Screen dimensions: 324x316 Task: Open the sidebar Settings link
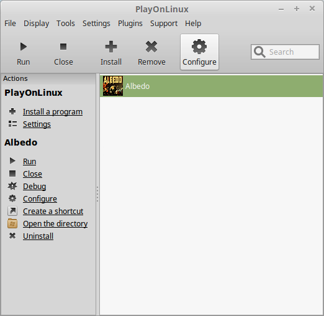(x=37, y=124)
